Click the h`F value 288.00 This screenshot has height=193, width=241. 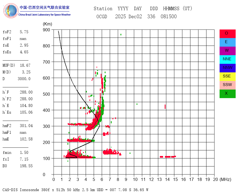point(26,92)
